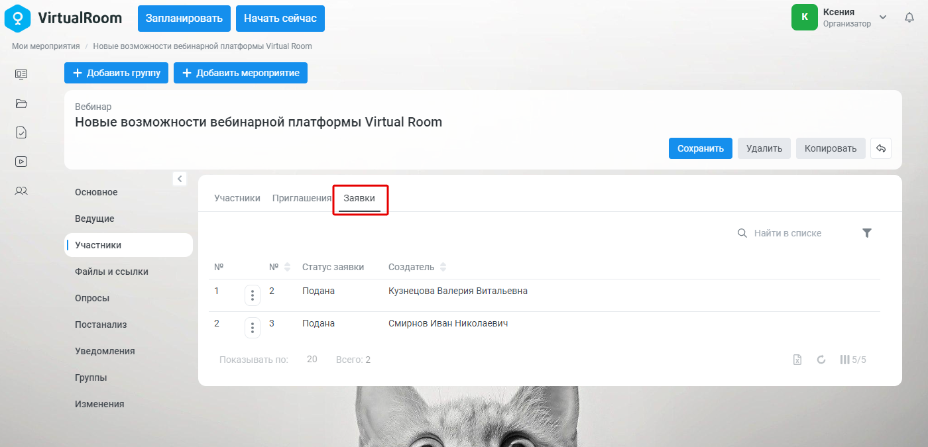Open actions menu for Кузнецова Валерия Витальевна
This screenshot has height=447, width=928.
[x=253, y=295]
